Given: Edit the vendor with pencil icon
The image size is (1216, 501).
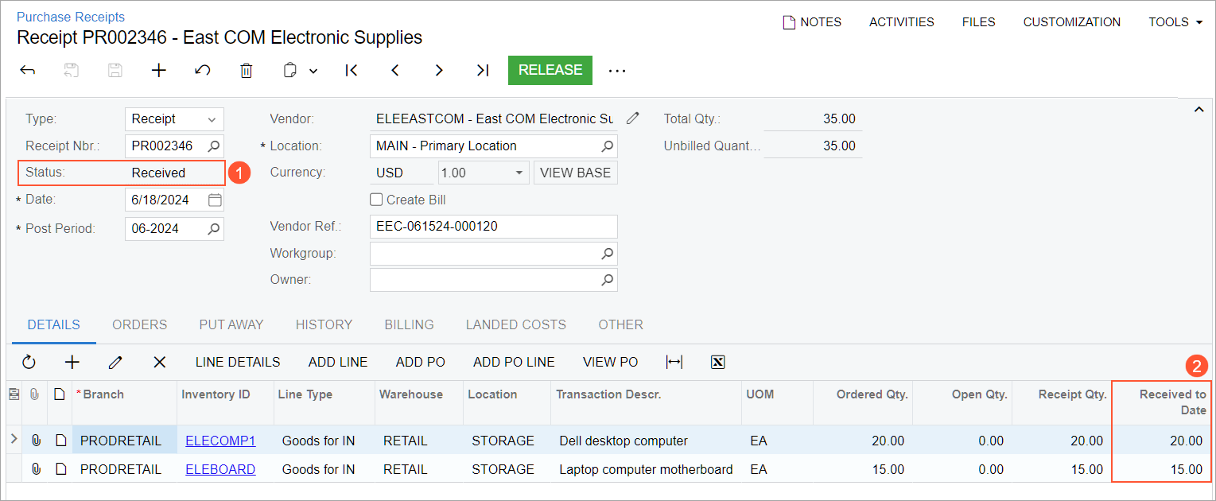Looking at the screenshot, I should pos(632,118).
